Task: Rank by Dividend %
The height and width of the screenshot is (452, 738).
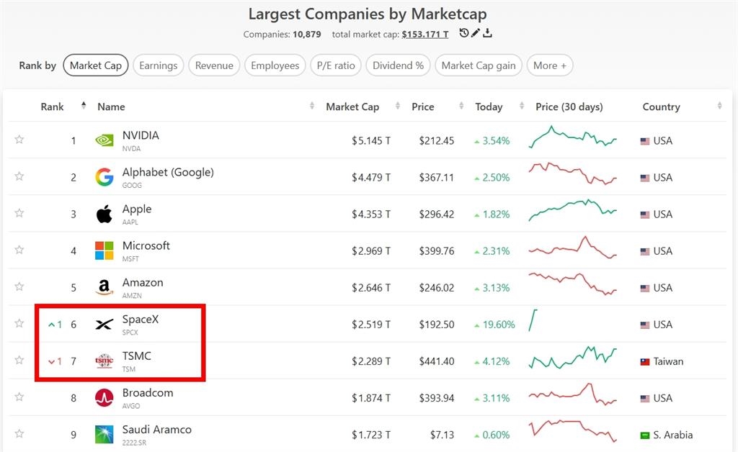Action: click(x=398, y=65)
